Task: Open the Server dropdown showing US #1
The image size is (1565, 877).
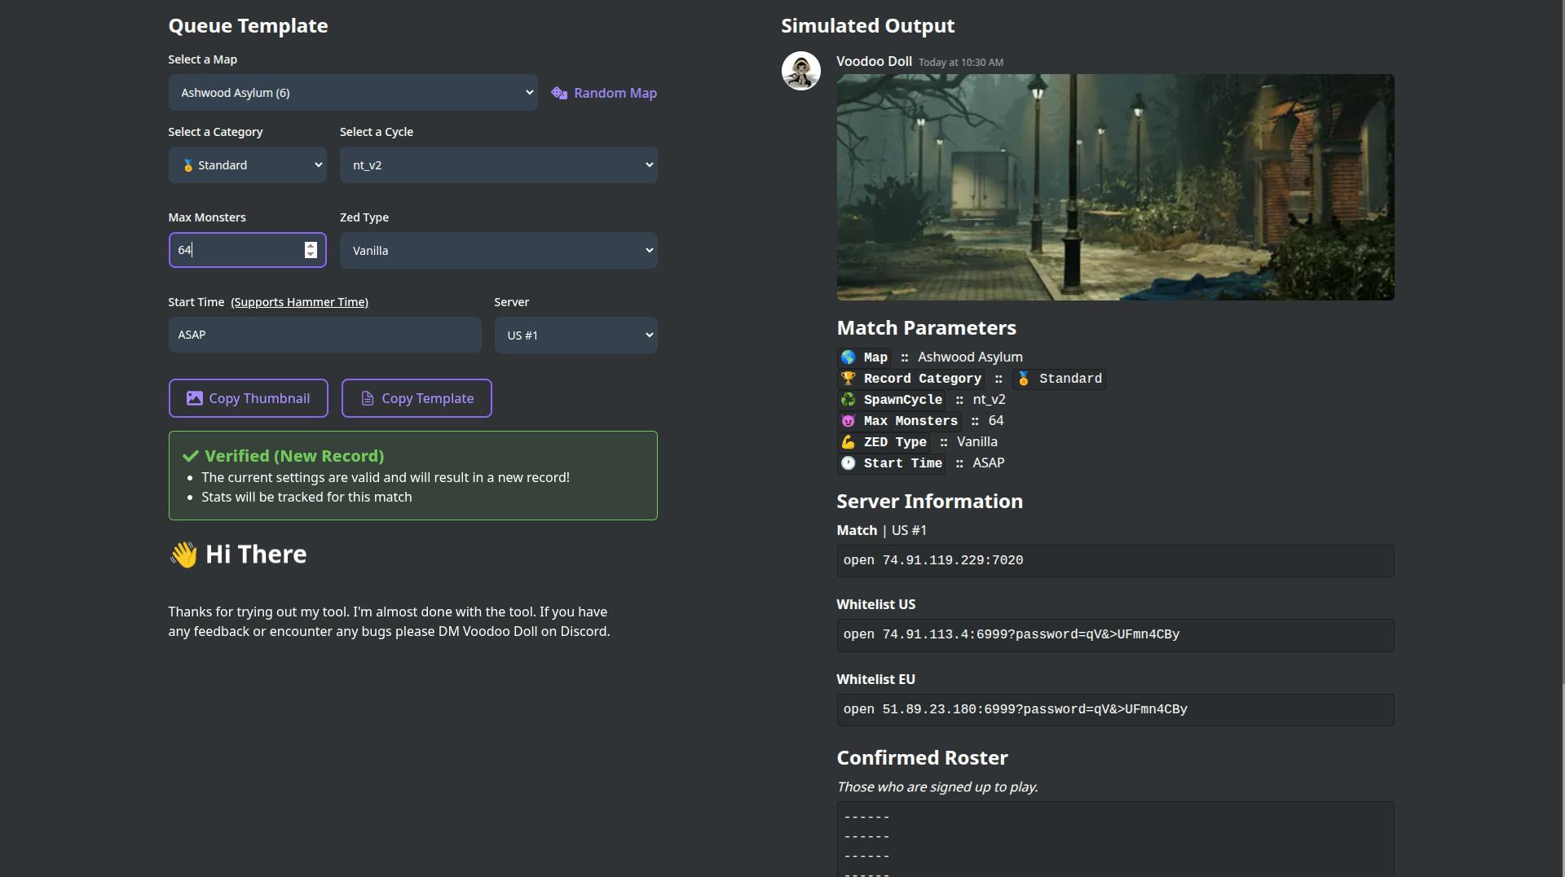Action: pos(575,335)
